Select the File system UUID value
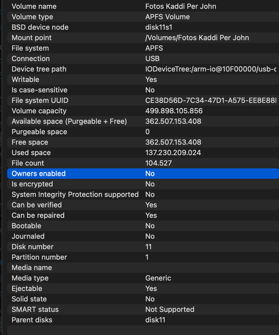Viewport: 279px width, 335px height. tap(210, 100)
